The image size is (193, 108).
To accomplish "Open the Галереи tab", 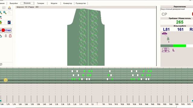I will (x=41, y=3).
